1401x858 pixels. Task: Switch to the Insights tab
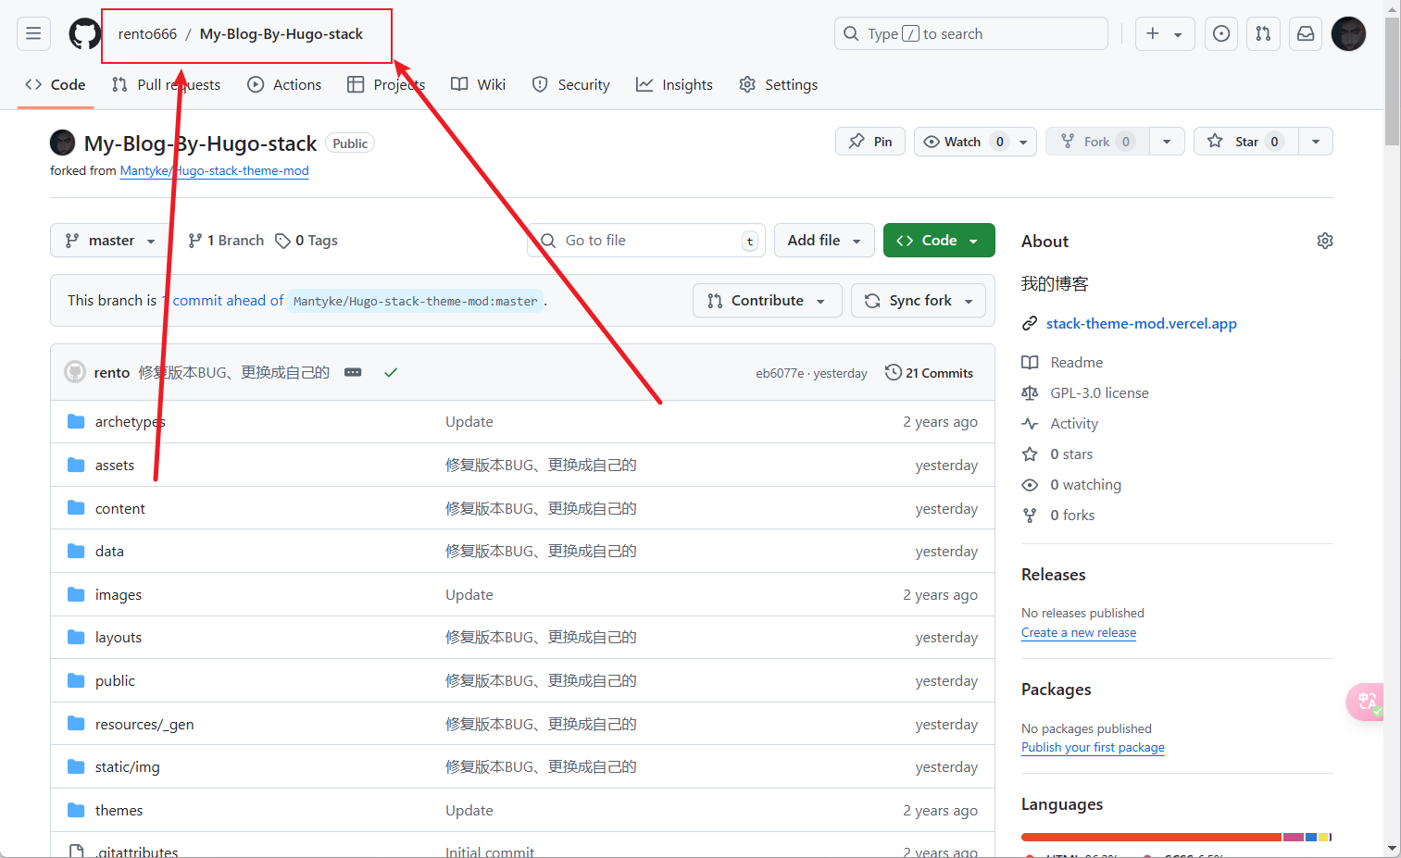(x=674, y=85)
